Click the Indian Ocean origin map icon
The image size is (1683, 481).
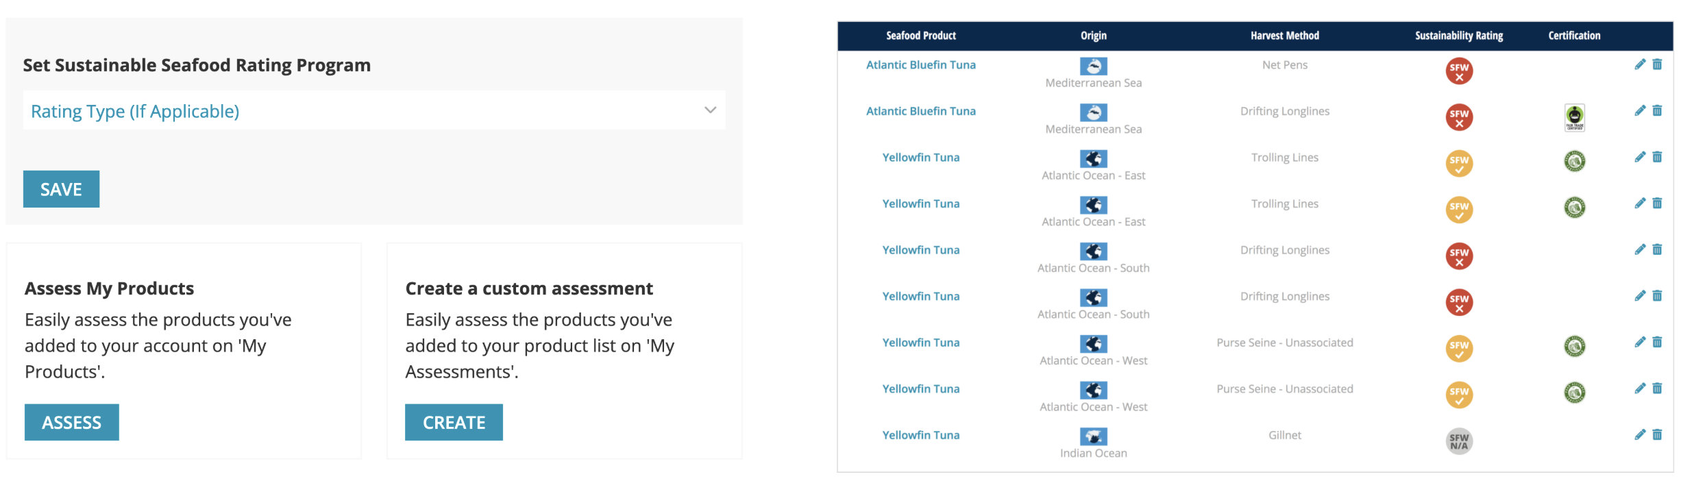tap(1093, 436)
